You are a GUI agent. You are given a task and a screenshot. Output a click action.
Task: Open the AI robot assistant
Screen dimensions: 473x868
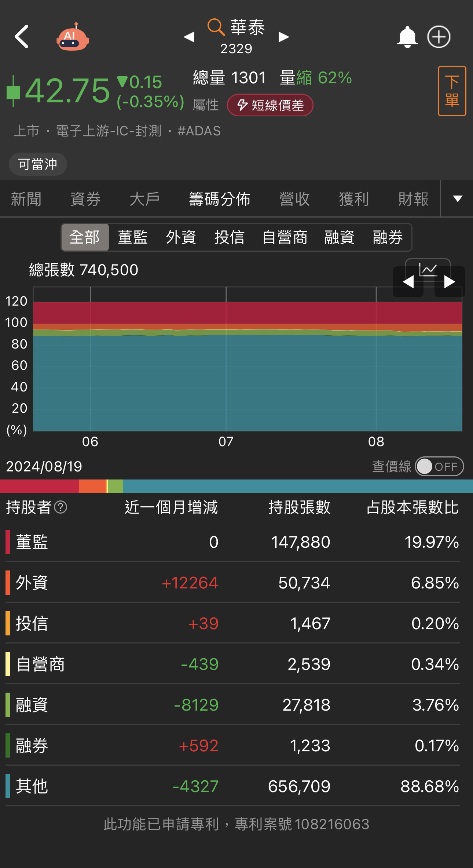click(73, 37)
